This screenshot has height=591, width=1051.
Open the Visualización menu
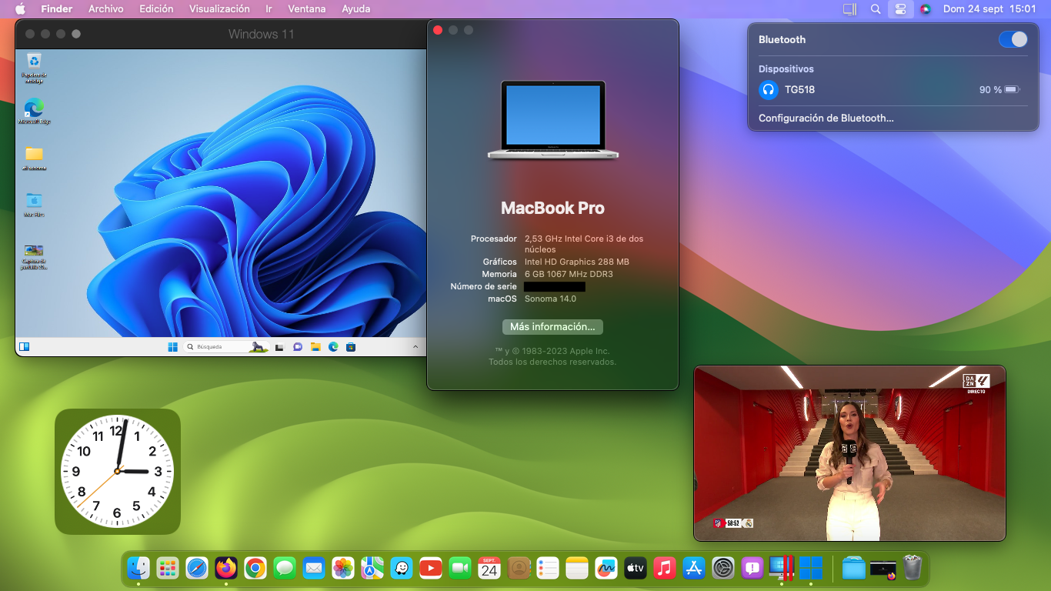(219, 9)
